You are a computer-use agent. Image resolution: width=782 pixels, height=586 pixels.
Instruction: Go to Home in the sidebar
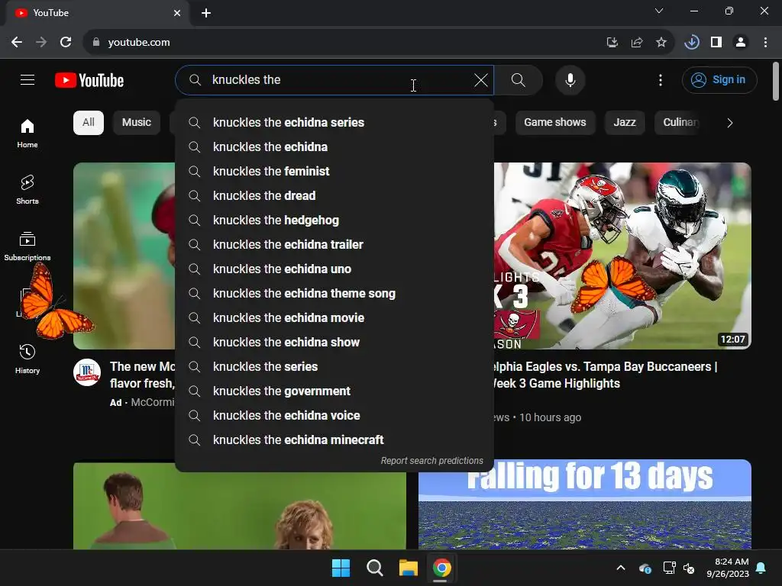coord(27,134)
